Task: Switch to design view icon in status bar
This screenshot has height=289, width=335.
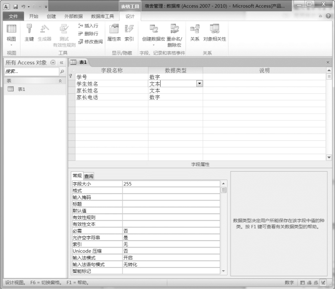Action: tap(323, 283)
